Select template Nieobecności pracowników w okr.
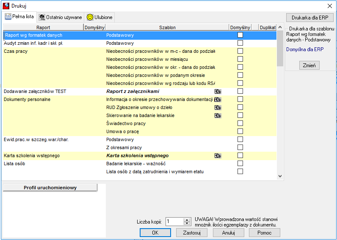Image resolution: width=337 pixels, height=240 pixels. pyautogui.click(x=160, y=67)
